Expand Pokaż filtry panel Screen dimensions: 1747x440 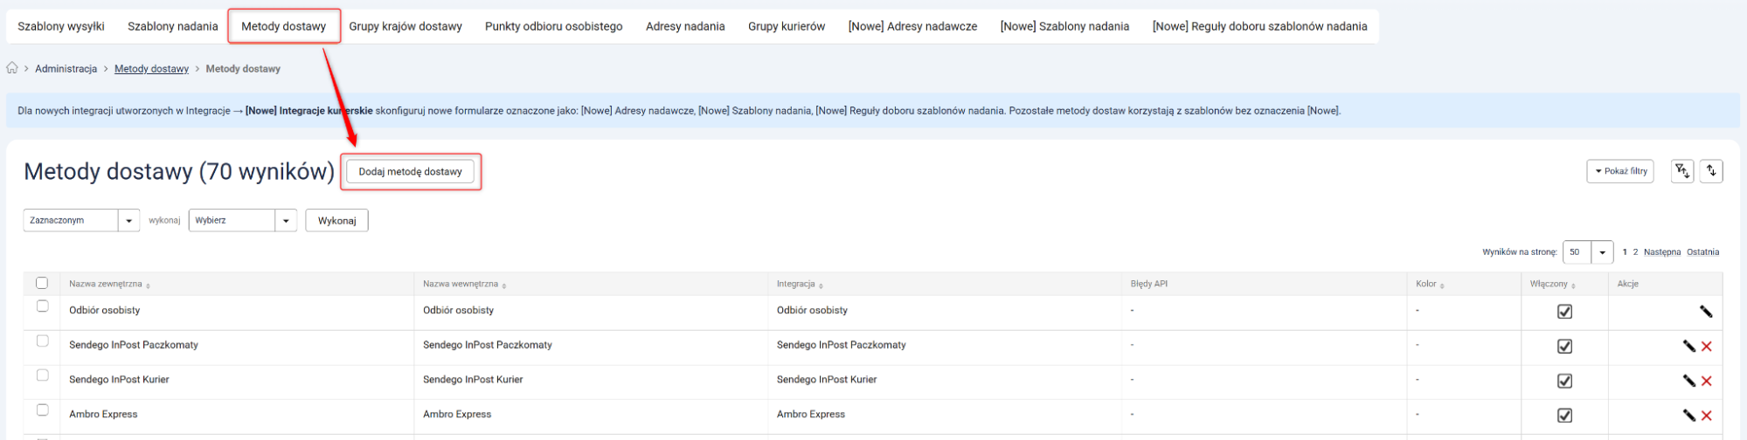click(x=1619, y=171)
